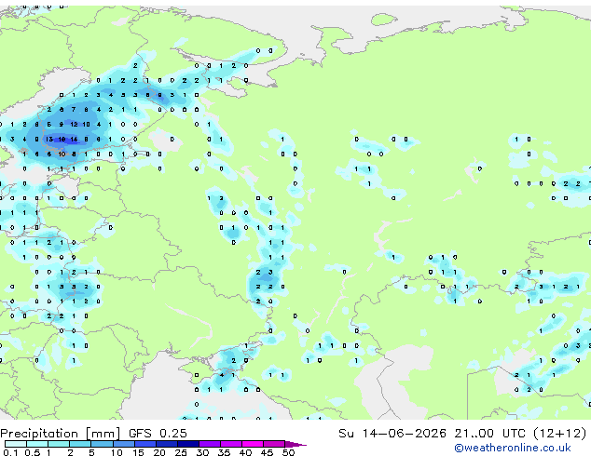Click the 0.1–0.5 mm palest legend swatch
The height and width of the screenshot is (456, 591).
(x=16, y=444)
